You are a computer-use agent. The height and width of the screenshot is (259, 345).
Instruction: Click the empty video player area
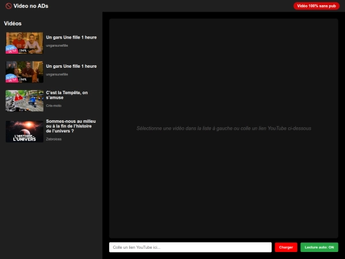tap(224, 128)
